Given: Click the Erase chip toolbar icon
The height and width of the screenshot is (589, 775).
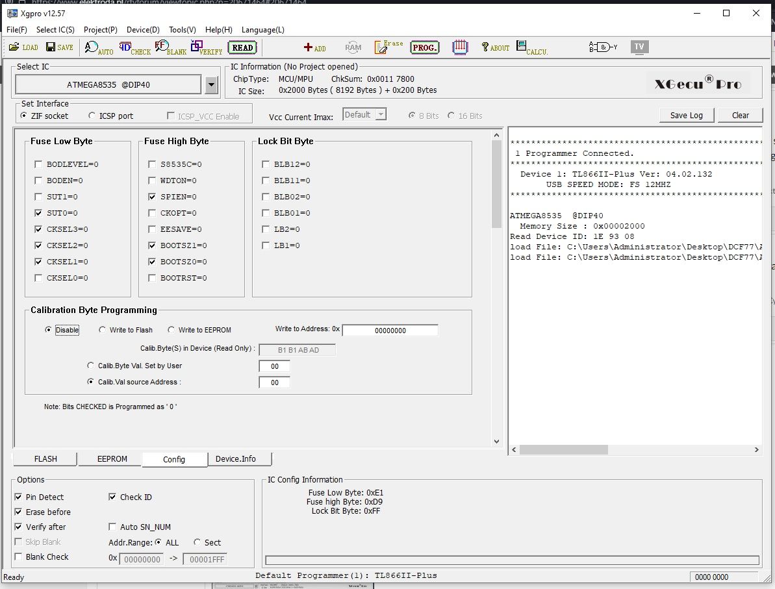Looking at the screenshot, I should [x=388, y=47].
